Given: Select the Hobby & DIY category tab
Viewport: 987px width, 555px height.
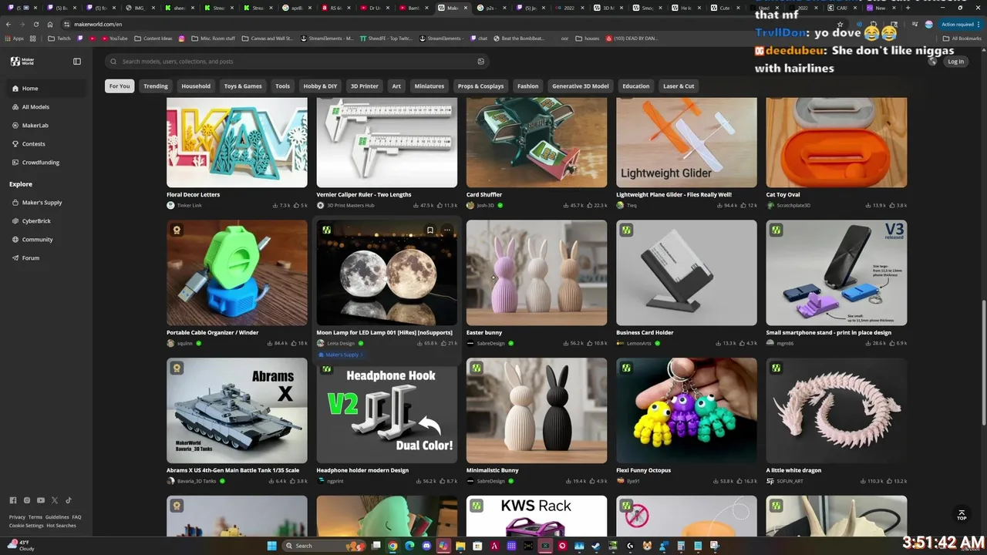Looking at the screenshot, I should (x=320, y=86).
